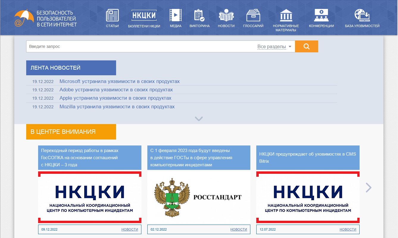
Task: Open the Росстандарт article thumbnail
Action: point(199,197)
